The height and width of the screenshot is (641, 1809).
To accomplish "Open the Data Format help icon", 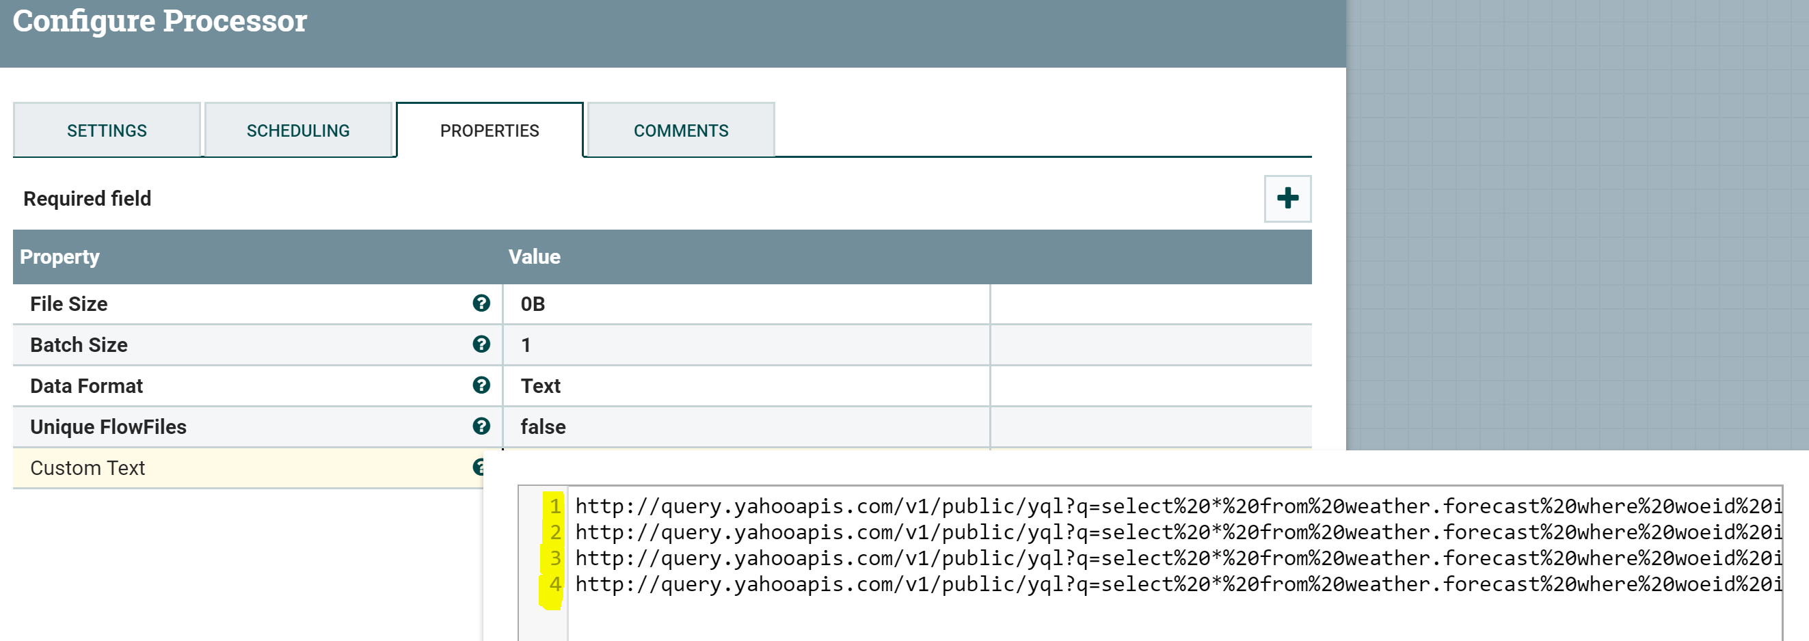I will (481, 385).
